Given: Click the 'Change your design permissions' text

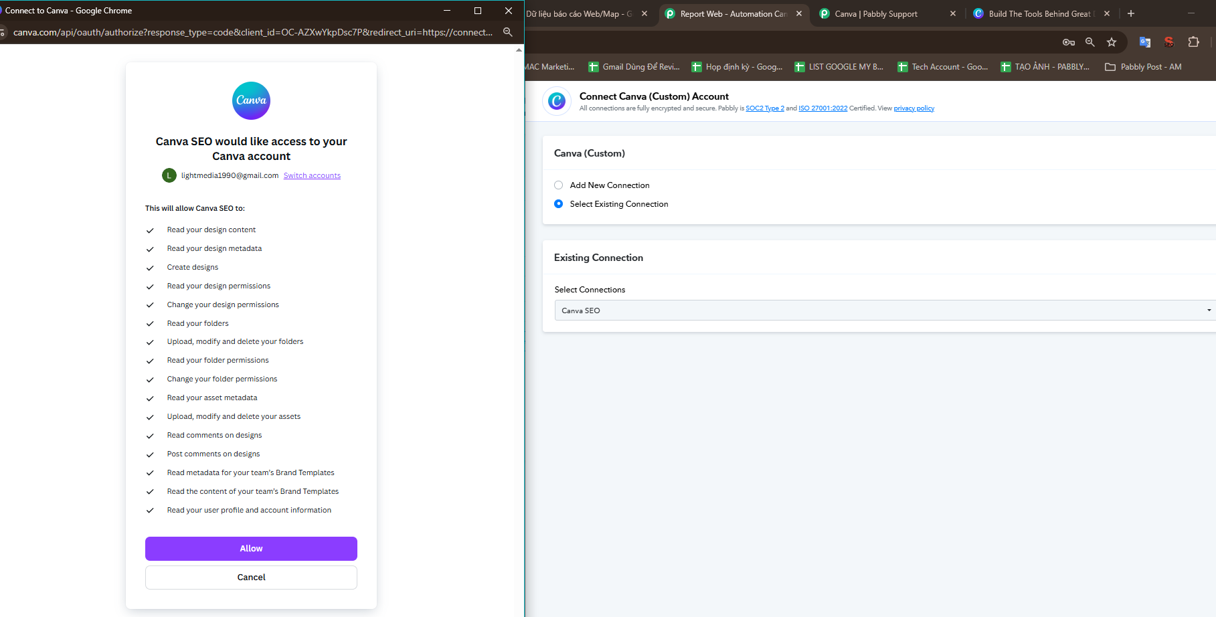Looking at the screenshot, I should [223, 304].
